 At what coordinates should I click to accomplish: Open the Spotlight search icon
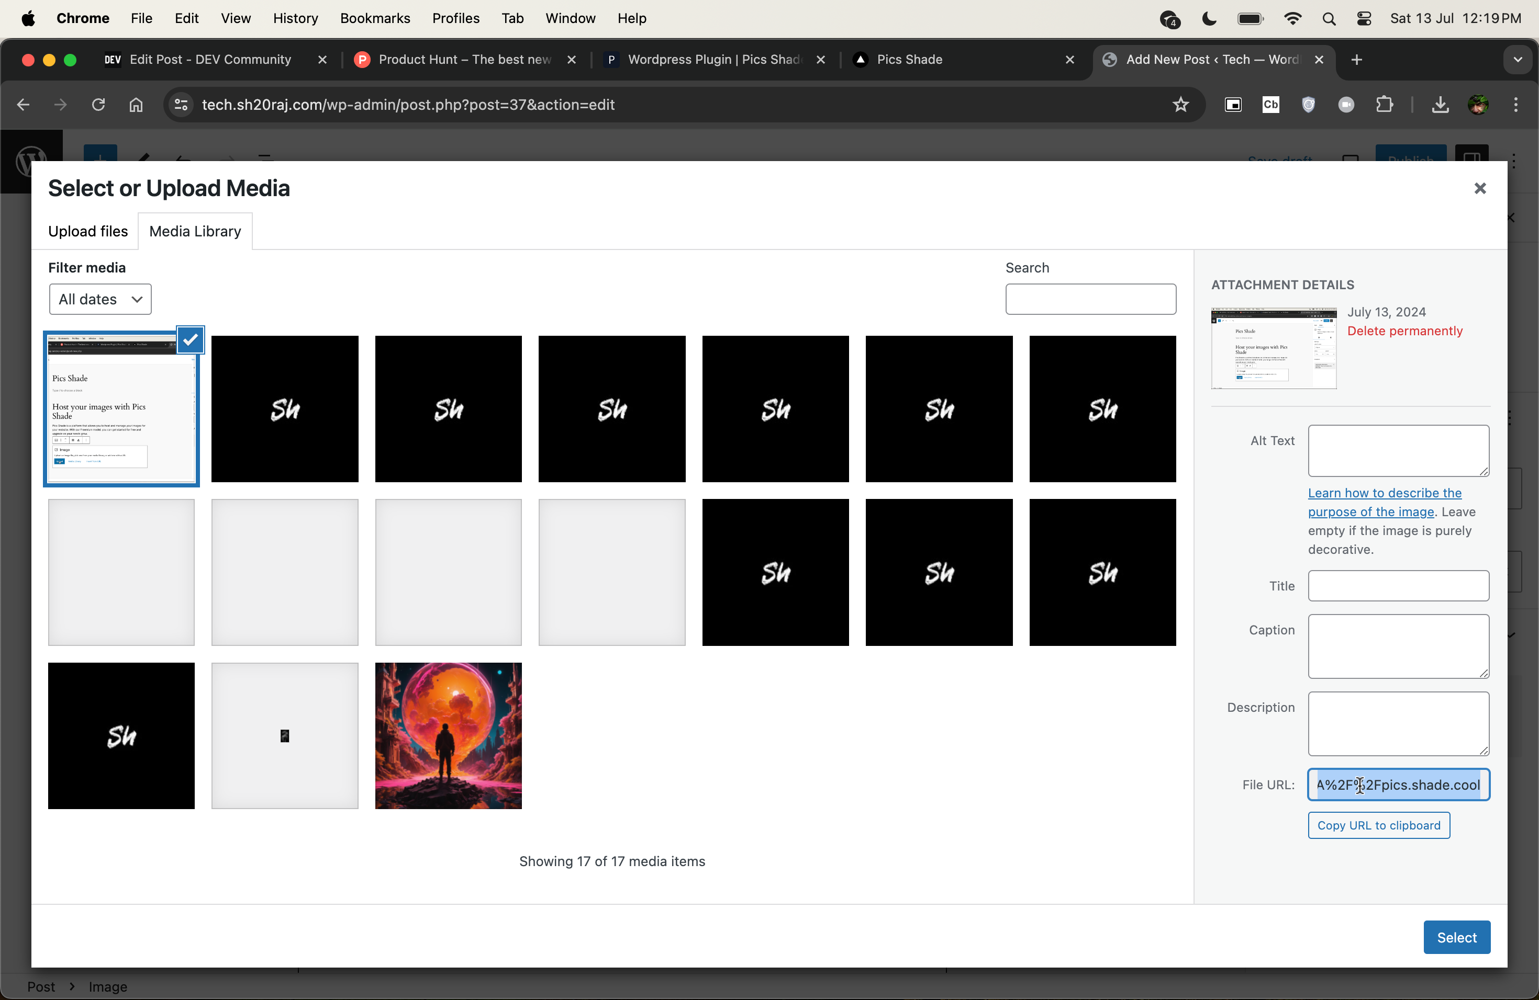pos(1329,19)
